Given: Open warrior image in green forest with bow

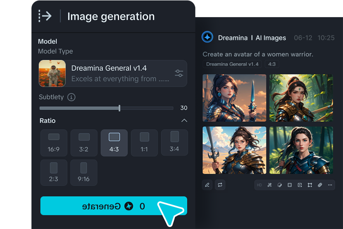Looking at the screenshot, I should (x=301, y=98).
